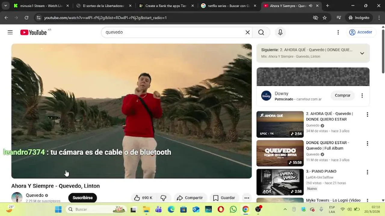
Task: Subscribe with the Suscribirse button
Action: click(82, 198)
